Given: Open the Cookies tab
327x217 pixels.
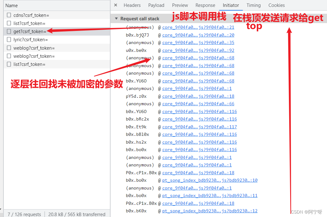Looking at the screenshot, I should pyautogui.click(x=276, y=5).
